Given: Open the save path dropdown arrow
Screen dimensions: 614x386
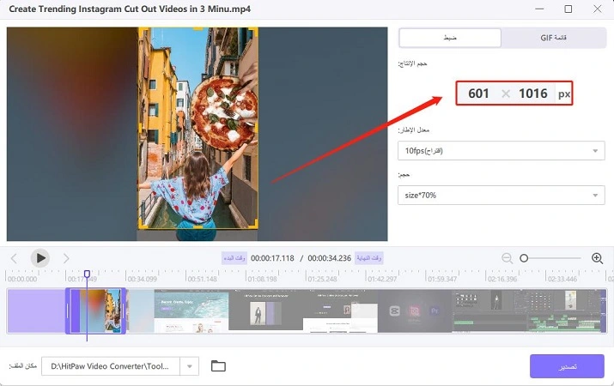Looking at the screenshot, I should [190, 366].
